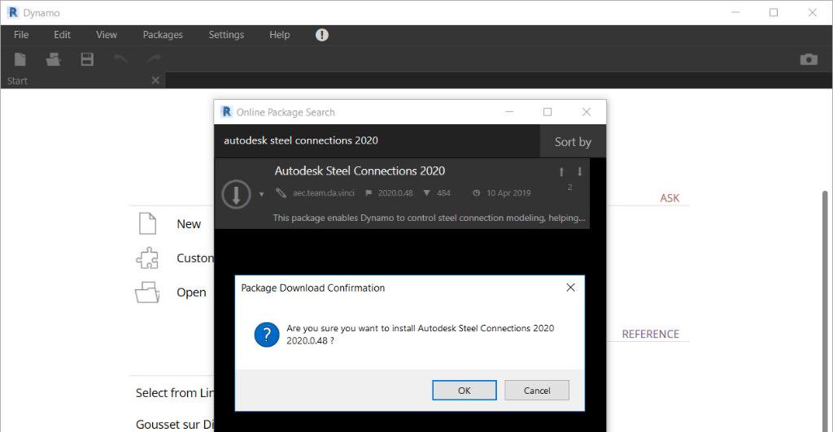Click the 484 download count
833x432 pixels.
(x=443, y=193)
